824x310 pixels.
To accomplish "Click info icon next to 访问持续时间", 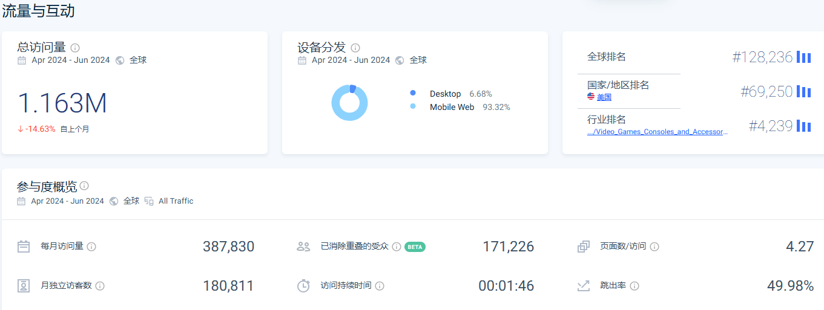I will click(380, 286).
